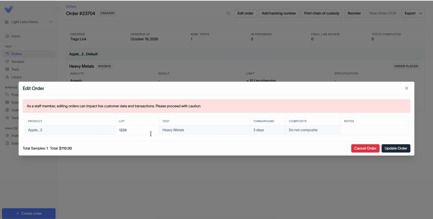The image size is (433, 219).
Task: Open Tests in the sidebar
Action: pyautogui.click(x=29, y=69)
